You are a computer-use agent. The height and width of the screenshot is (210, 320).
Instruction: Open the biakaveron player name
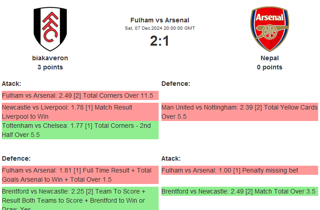50,58
